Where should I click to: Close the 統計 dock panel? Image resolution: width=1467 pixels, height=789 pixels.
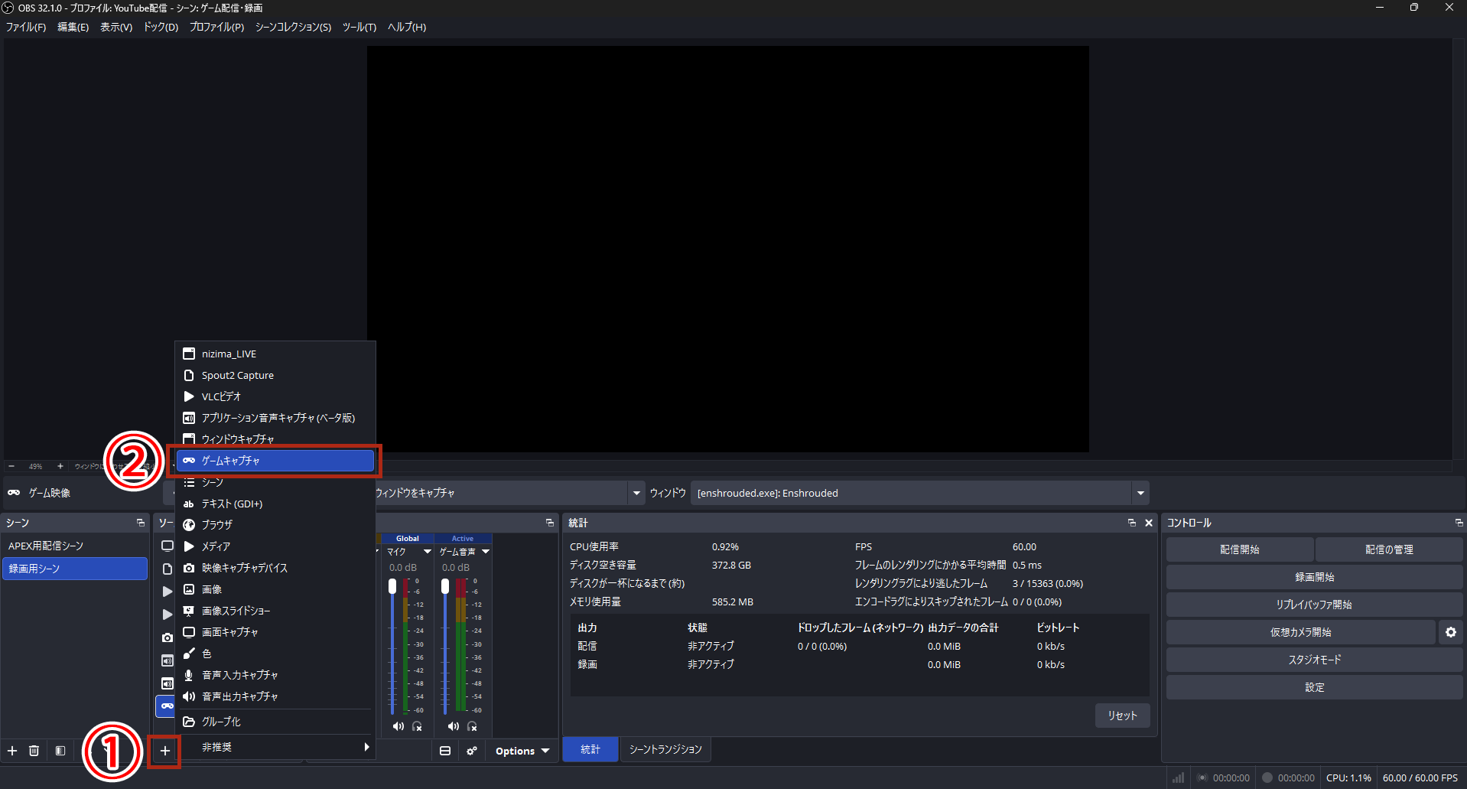(1149, 523)
